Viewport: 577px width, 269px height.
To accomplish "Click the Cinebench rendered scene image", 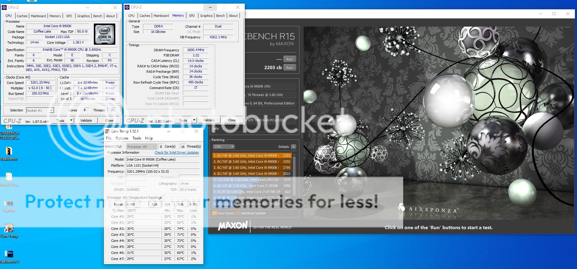I will coord(438,123).
